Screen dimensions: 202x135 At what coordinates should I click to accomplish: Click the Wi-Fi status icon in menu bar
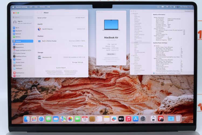[167, 7]
